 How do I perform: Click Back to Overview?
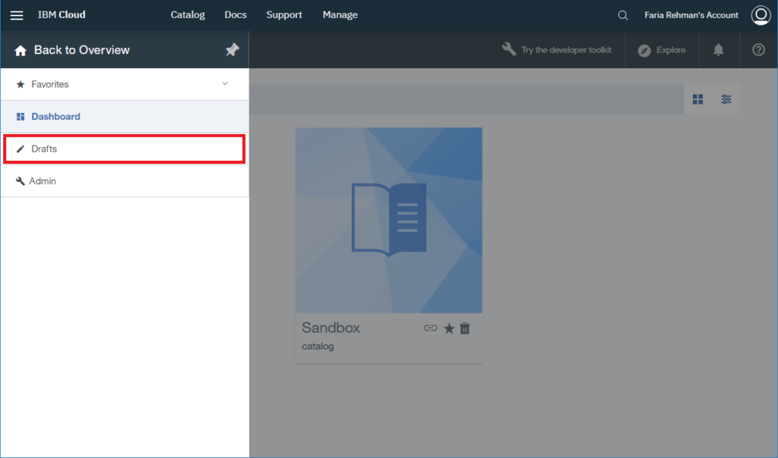[79, 49]
